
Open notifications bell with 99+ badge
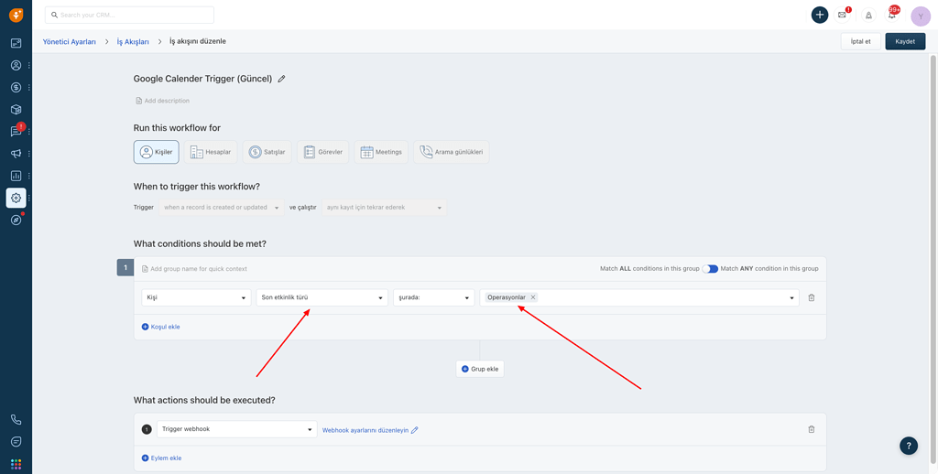(x=891, y=15)
